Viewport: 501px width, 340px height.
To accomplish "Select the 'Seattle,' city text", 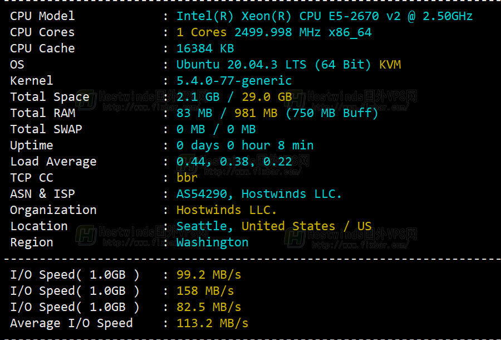I will tap(205, 226).
